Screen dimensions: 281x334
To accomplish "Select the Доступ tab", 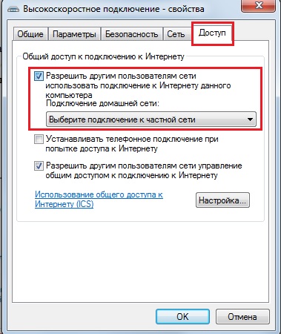I will 212,33.
